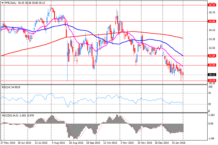Click the 33.35 price axis value
This screenshot has width=218, height=145.
[x=212, y=39]
